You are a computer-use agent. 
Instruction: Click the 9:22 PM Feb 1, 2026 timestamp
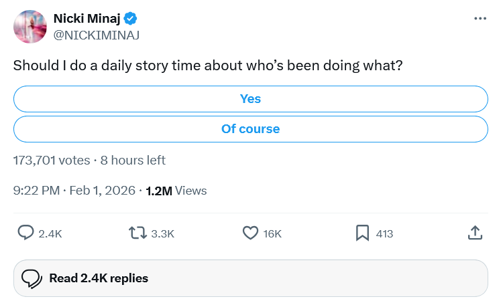[x=74, y=191]
